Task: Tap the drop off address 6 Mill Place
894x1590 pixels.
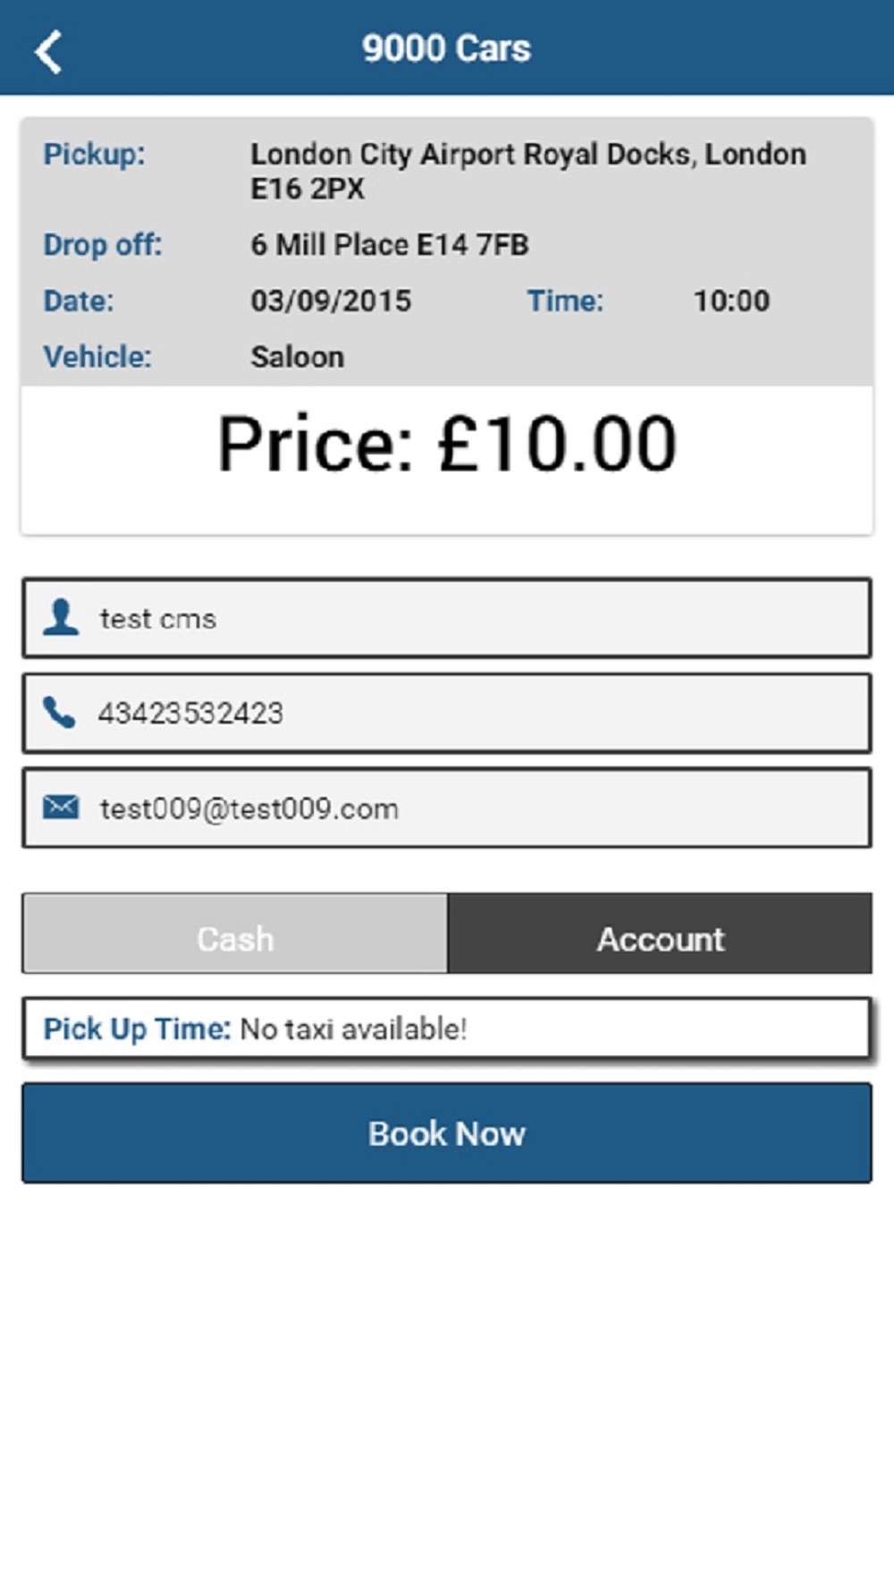Action: [x=390, y=245]
